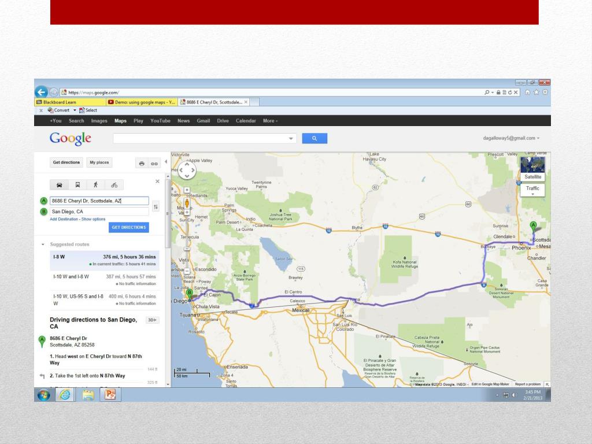Close the 8686 E Cheryl Dr tab

click(x=246, y=102)
